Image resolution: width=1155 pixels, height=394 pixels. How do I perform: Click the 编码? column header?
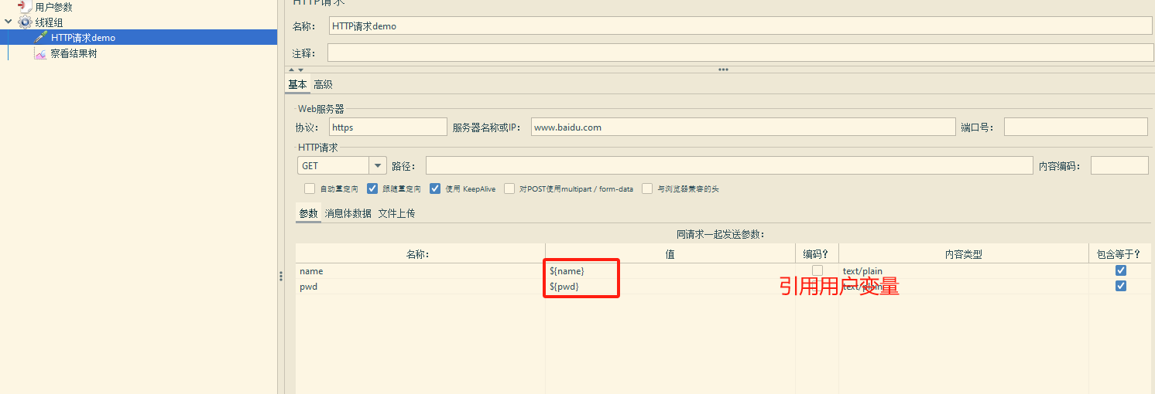[817, 254]
